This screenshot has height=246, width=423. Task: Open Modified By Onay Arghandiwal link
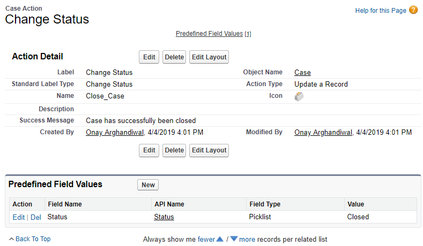pyautogui.click(x=323, y=132)
